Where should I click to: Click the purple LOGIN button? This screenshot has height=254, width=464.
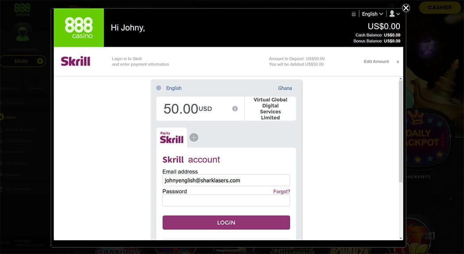coord(226,222)
